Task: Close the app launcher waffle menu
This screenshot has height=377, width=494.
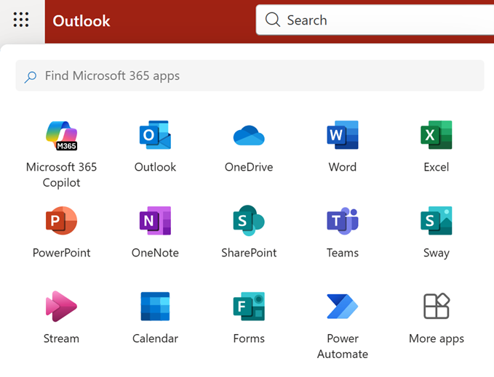Action: tap(21, 20)
